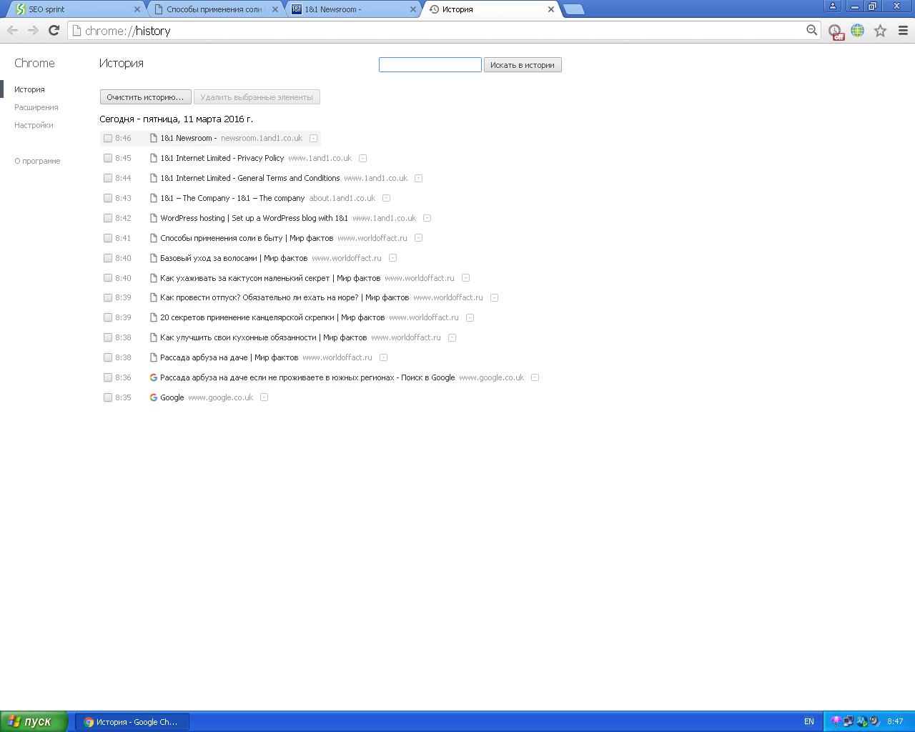Click the Искать в истории button
This screenshot has height=732, width=915.
tap(523, 65)
